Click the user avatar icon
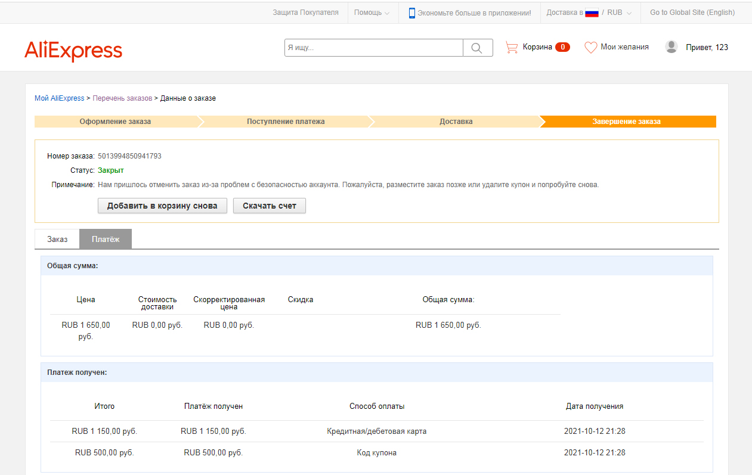This screenshot has height=475, width=752. [x=671, y=46]
